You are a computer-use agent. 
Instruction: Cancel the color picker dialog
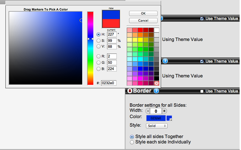point(143,20)
